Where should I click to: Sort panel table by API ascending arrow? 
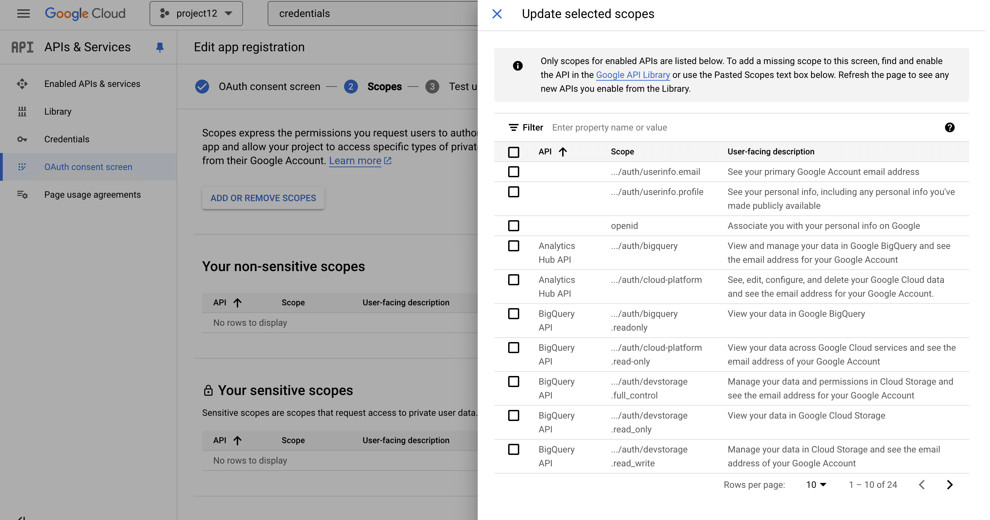(563, 152)
